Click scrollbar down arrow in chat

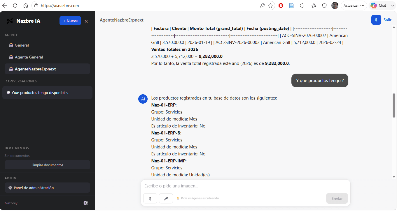coord(394,176)
